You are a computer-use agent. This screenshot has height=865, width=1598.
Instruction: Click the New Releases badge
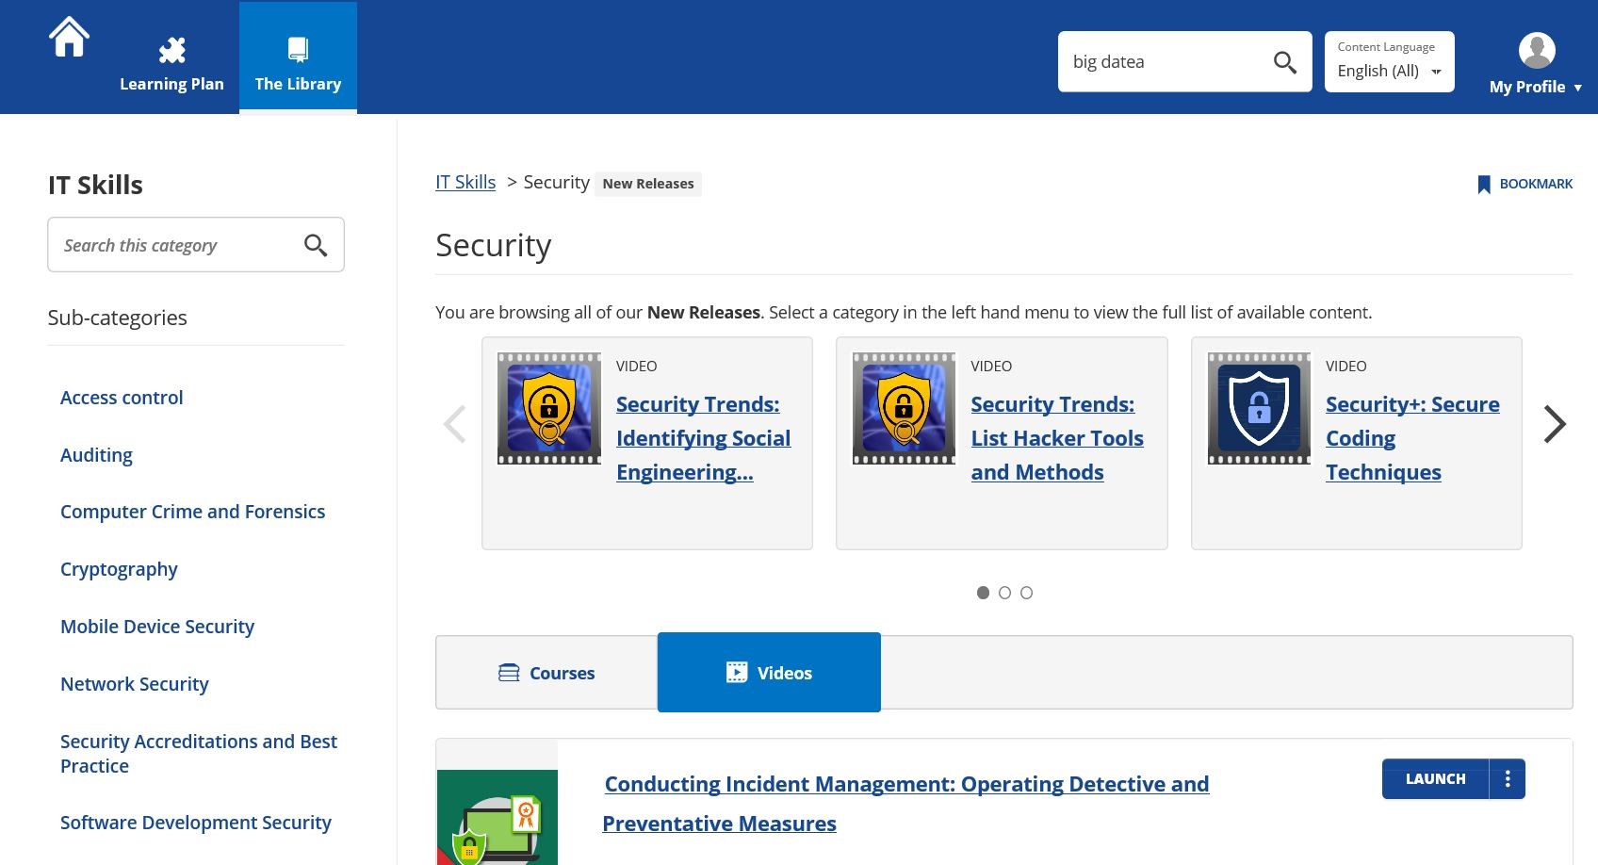648,184
